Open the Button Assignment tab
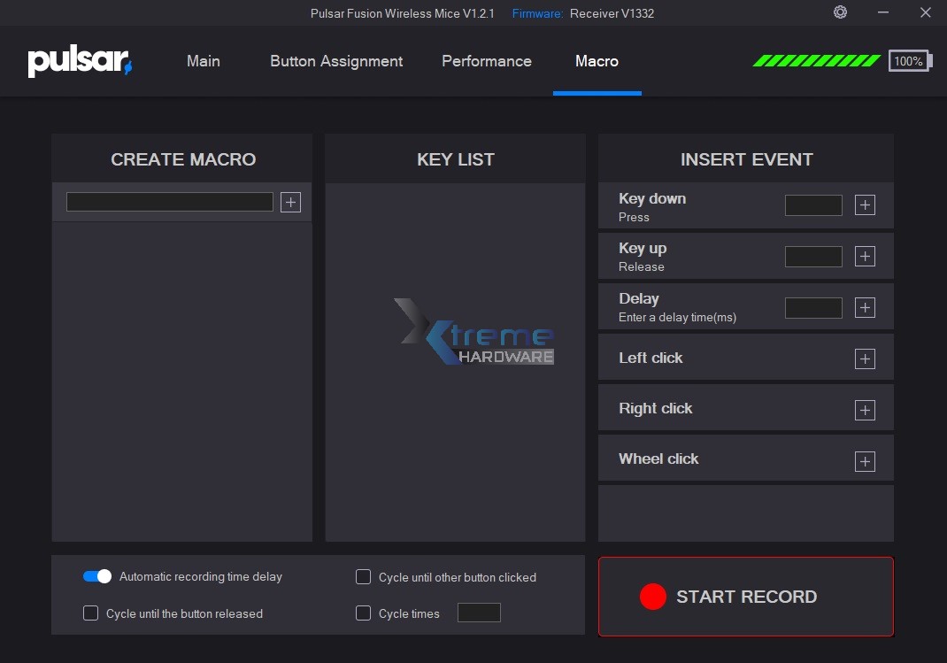 [x=336, y=61]
